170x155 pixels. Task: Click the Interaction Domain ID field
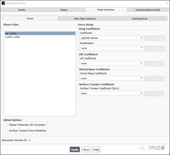coord(31,140)
